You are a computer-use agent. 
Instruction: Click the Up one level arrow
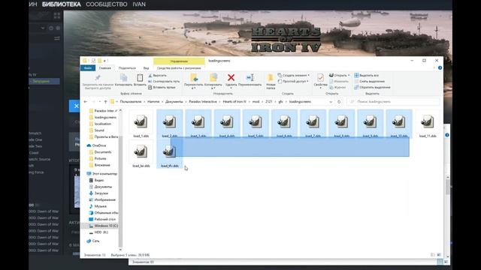[x=105, y=102]
